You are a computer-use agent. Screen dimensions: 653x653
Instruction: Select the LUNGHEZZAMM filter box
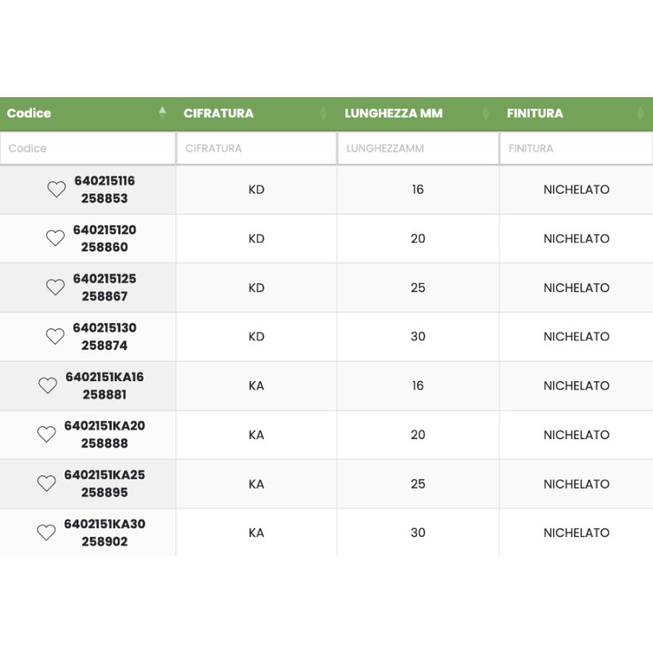point(418,149)
